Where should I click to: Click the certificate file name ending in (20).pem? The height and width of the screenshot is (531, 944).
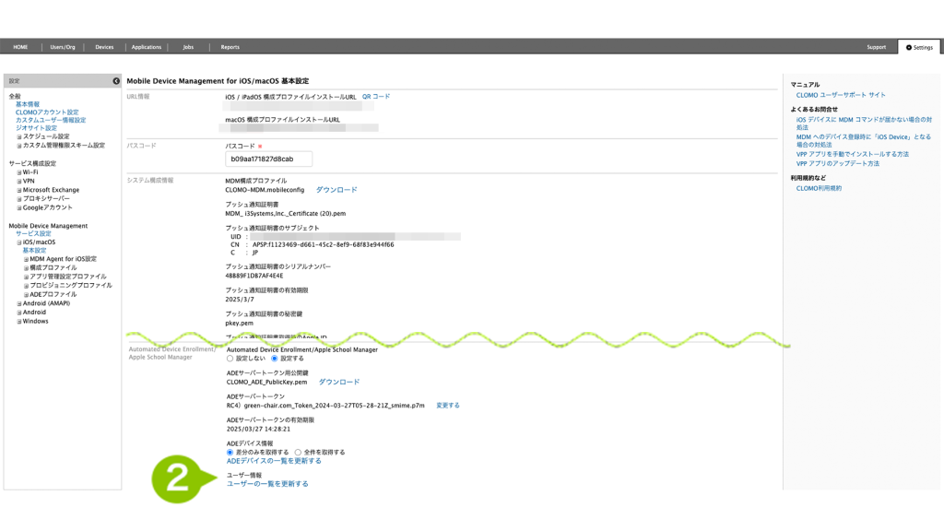pos(286,213)
